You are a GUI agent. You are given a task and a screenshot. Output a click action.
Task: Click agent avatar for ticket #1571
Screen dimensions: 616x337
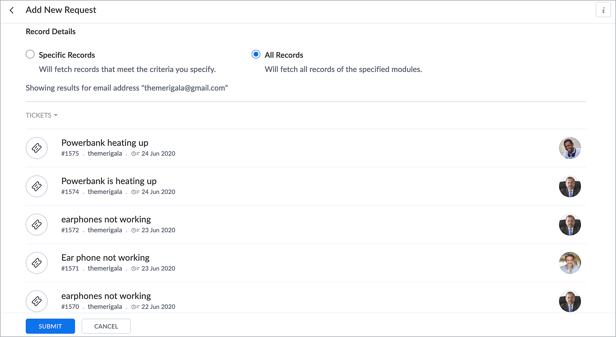[x=570, y=263]
